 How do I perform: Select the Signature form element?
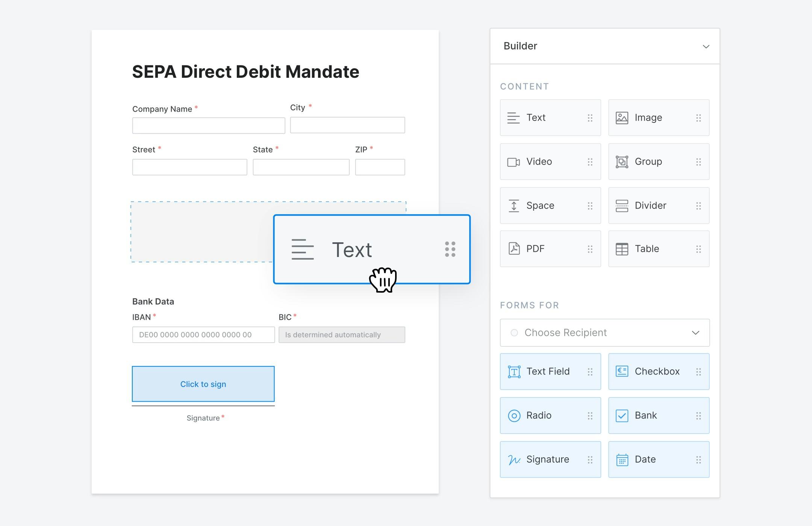click(x=515, y=459)
